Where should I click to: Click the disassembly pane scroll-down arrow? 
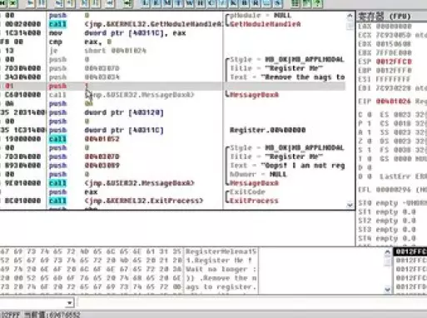click(350, 205)
